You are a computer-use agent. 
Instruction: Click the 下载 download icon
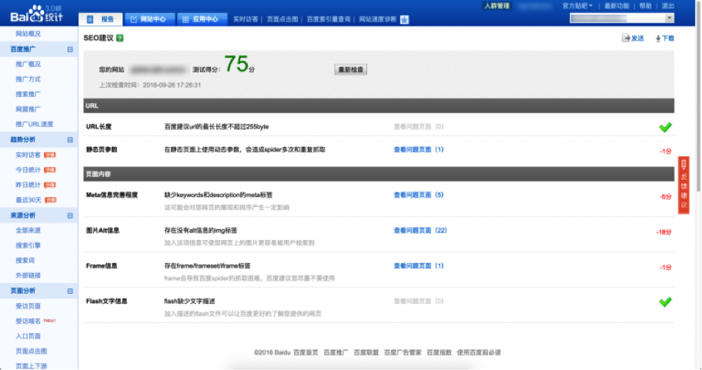[x=658, y=38]
